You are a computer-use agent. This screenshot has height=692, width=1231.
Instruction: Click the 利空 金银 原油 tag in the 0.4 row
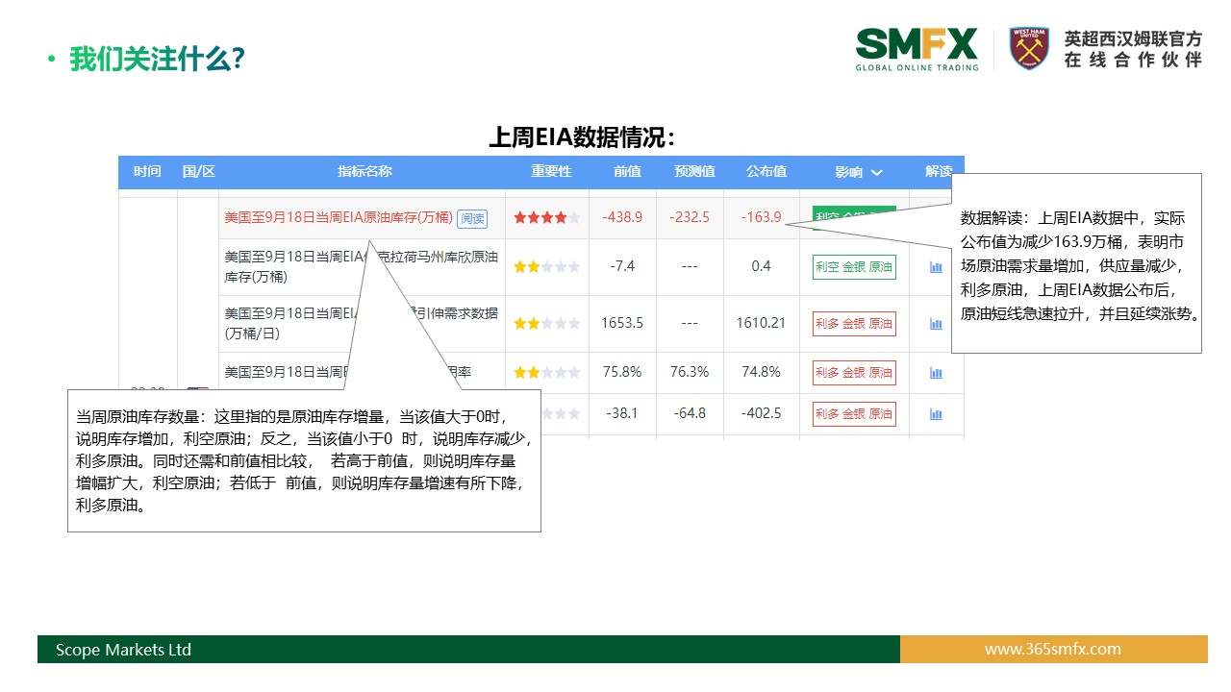coord(854,267)
